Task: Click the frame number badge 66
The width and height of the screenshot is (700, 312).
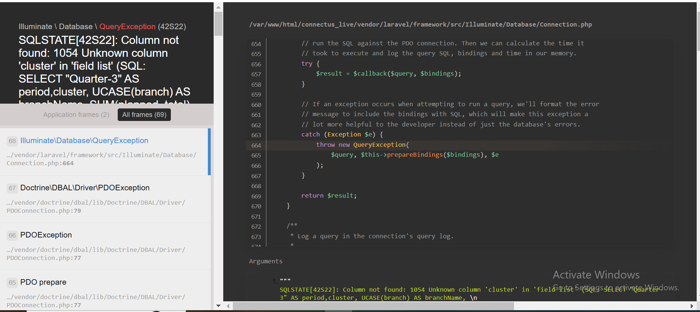Action: [12, 235]
